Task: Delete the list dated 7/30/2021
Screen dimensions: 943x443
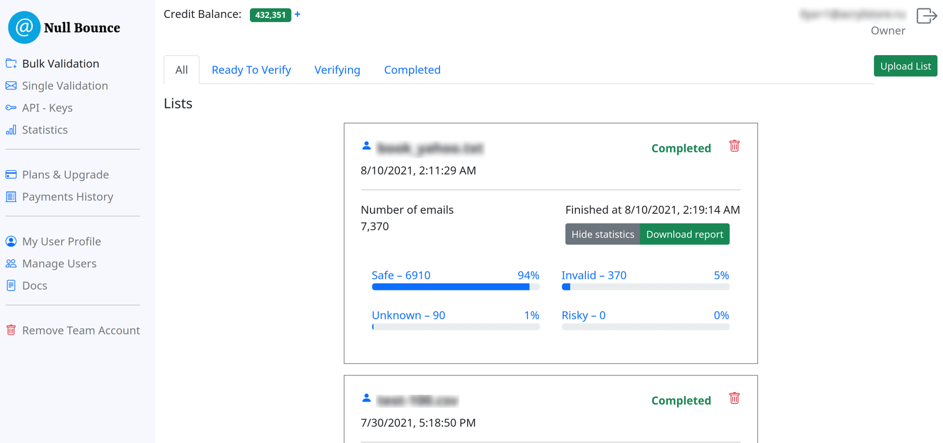Action: pos(734,398)
